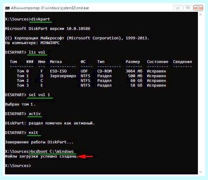Image resolution: width=208 pixels, height=180 pixels.
Task: Click the 'bcdboot C:\Windows' command
Action: click(x=52, y=152)
